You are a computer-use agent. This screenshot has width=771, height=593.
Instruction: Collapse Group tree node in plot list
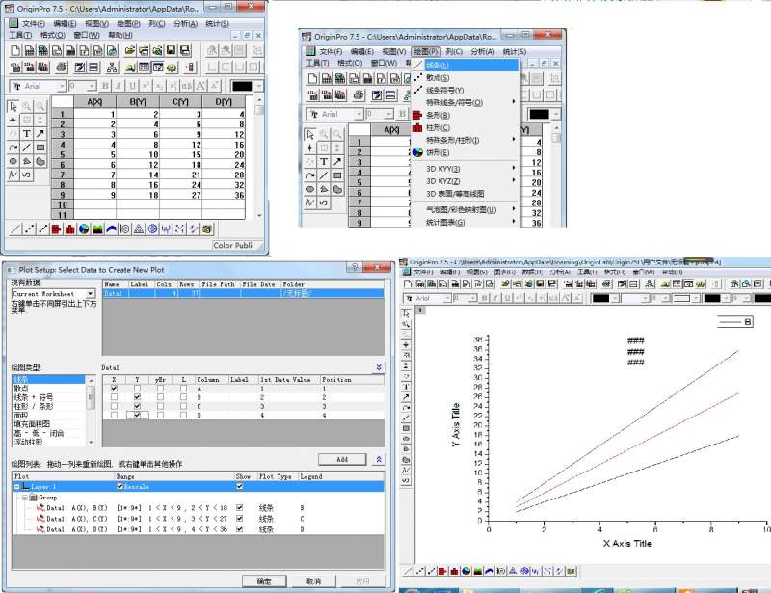[25, 498]
